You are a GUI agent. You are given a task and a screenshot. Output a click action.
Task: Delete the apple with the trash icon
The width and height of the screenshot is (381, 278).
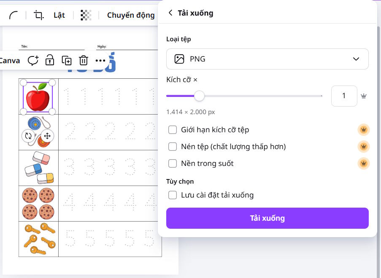coord(84,60)
